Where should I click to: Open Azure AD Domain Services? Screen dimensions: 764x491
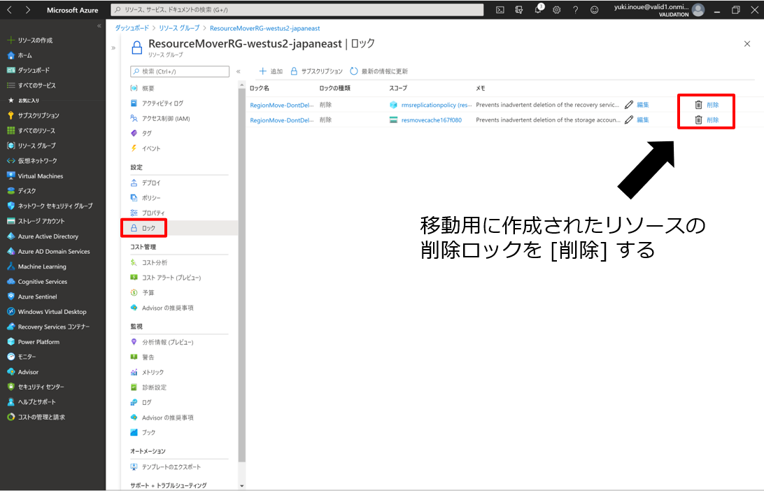(x=48, y=251)
